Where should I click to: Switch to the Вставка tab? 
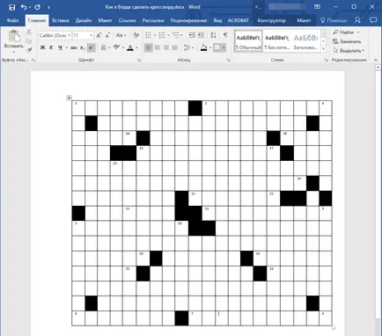pyautogui.click(x=61, y=20)
